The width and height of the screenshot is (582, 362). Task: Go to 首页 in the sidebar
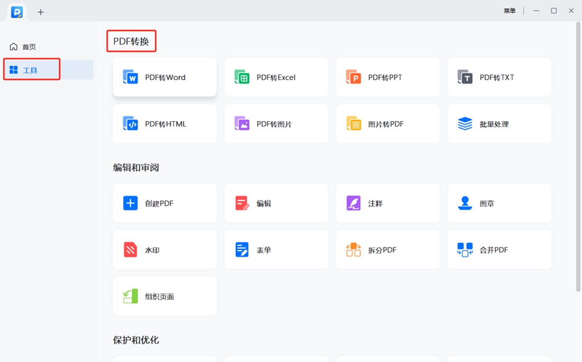click(x=48, y=47)
